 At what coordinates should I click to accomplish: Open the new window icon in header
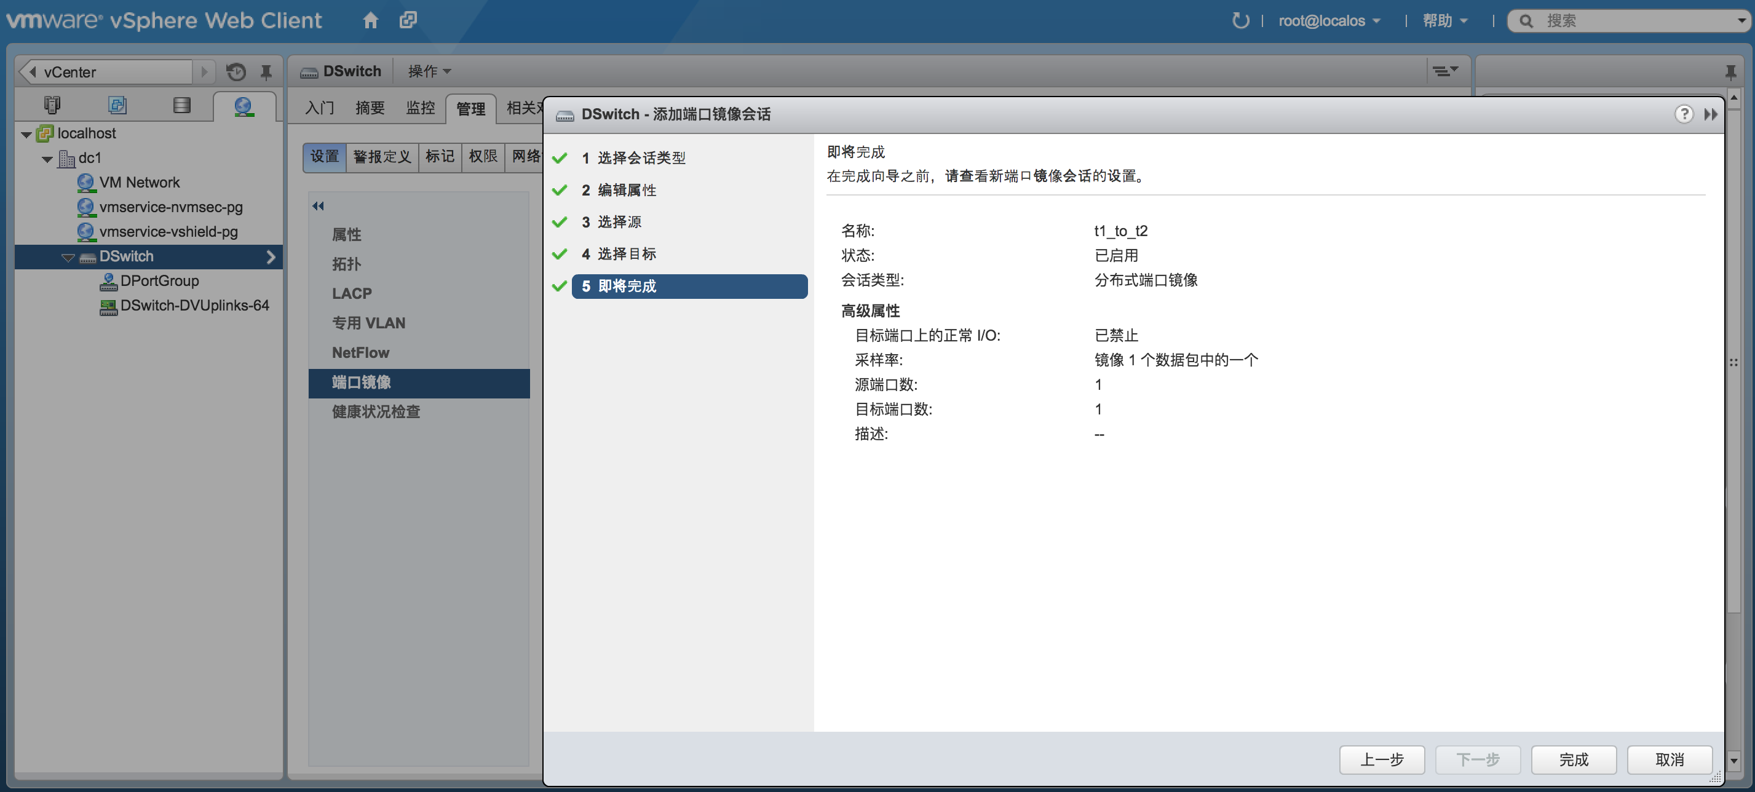coord(408,20)
